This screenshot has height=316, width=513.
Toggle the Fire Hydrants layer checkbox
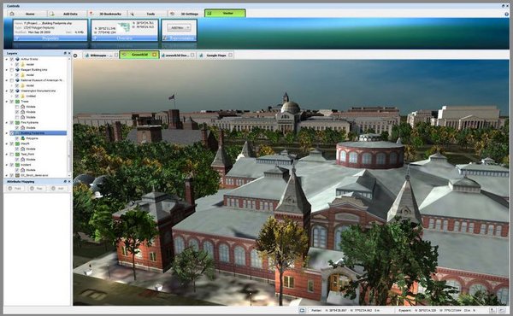[12, 122]
